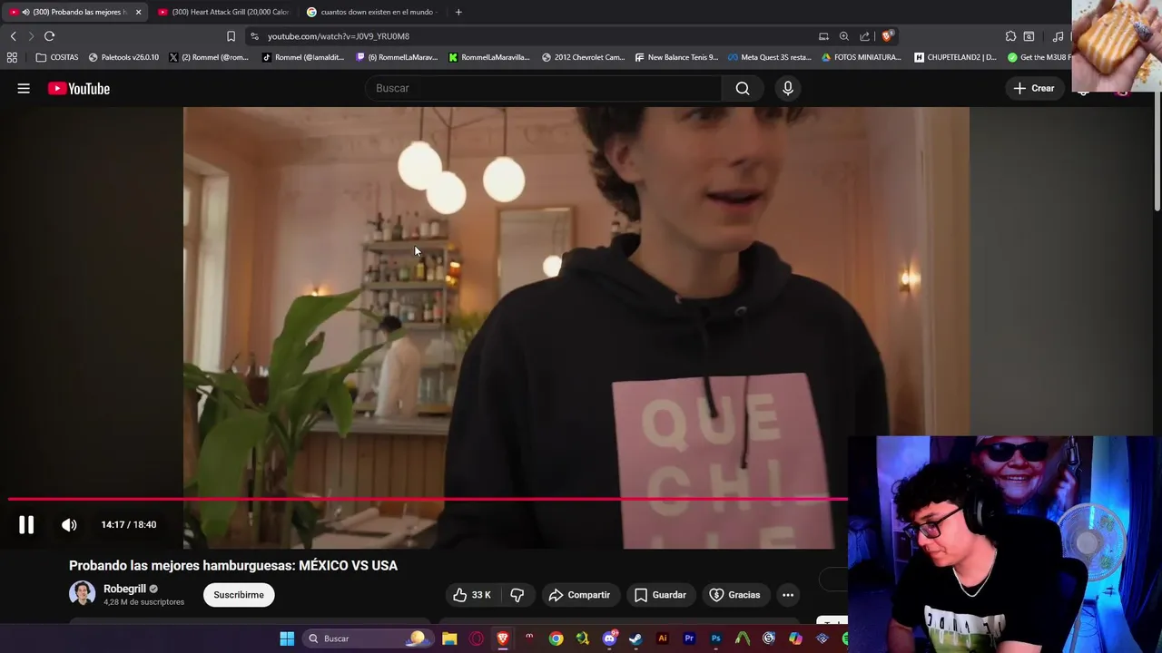Viewport: 1162px width, 653px height.
Task: Click video title Probando las mejores hamburguesas
Action: pyautogui.click(x=233, y=565)
